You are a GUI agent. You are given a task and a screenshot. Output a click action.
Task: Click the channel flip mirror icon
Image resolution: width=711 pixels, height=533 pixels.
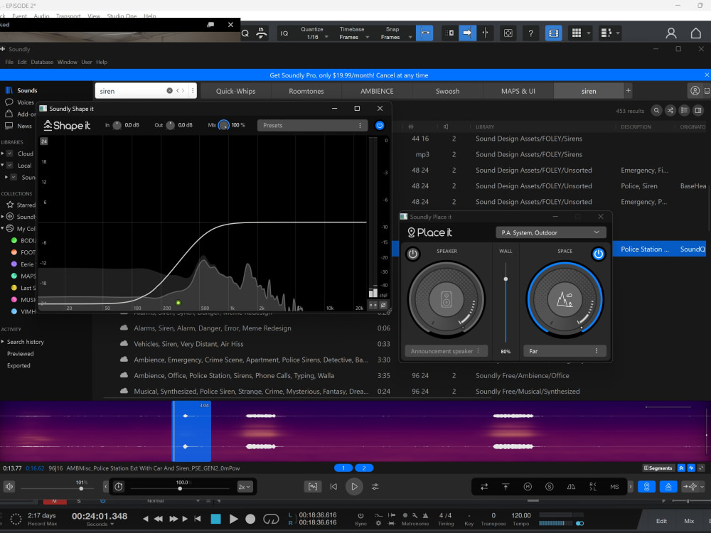click(571, 487)
